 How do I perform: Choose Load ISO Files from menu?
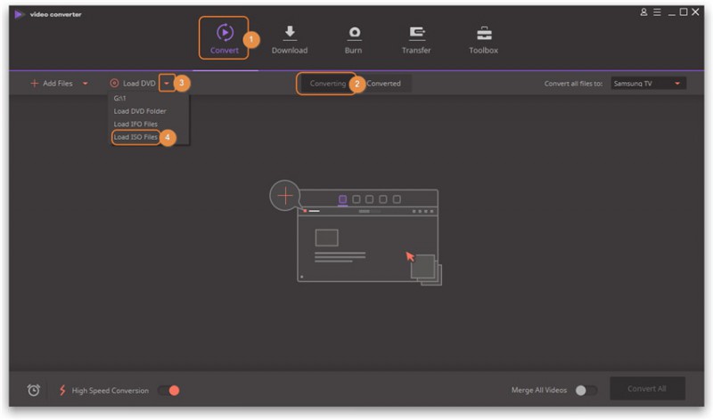135,137
